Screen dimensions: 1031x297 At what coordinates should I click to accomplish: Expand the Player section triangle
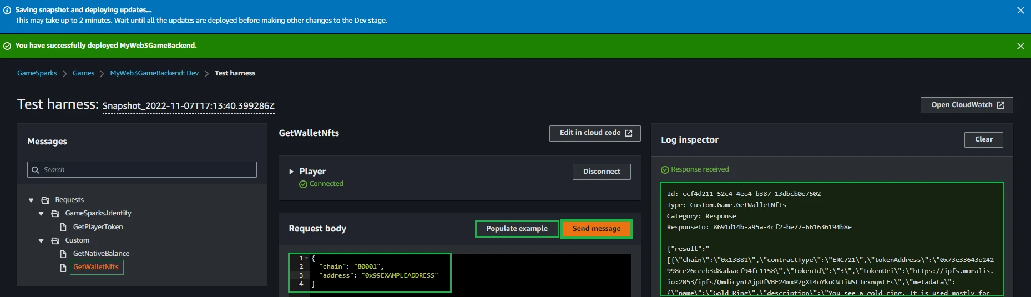point(291,172)
